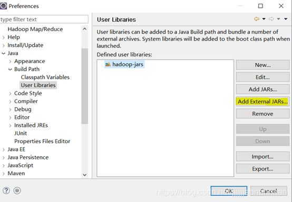
Task: Click the help question mark icon
Action: click(6, 190)
